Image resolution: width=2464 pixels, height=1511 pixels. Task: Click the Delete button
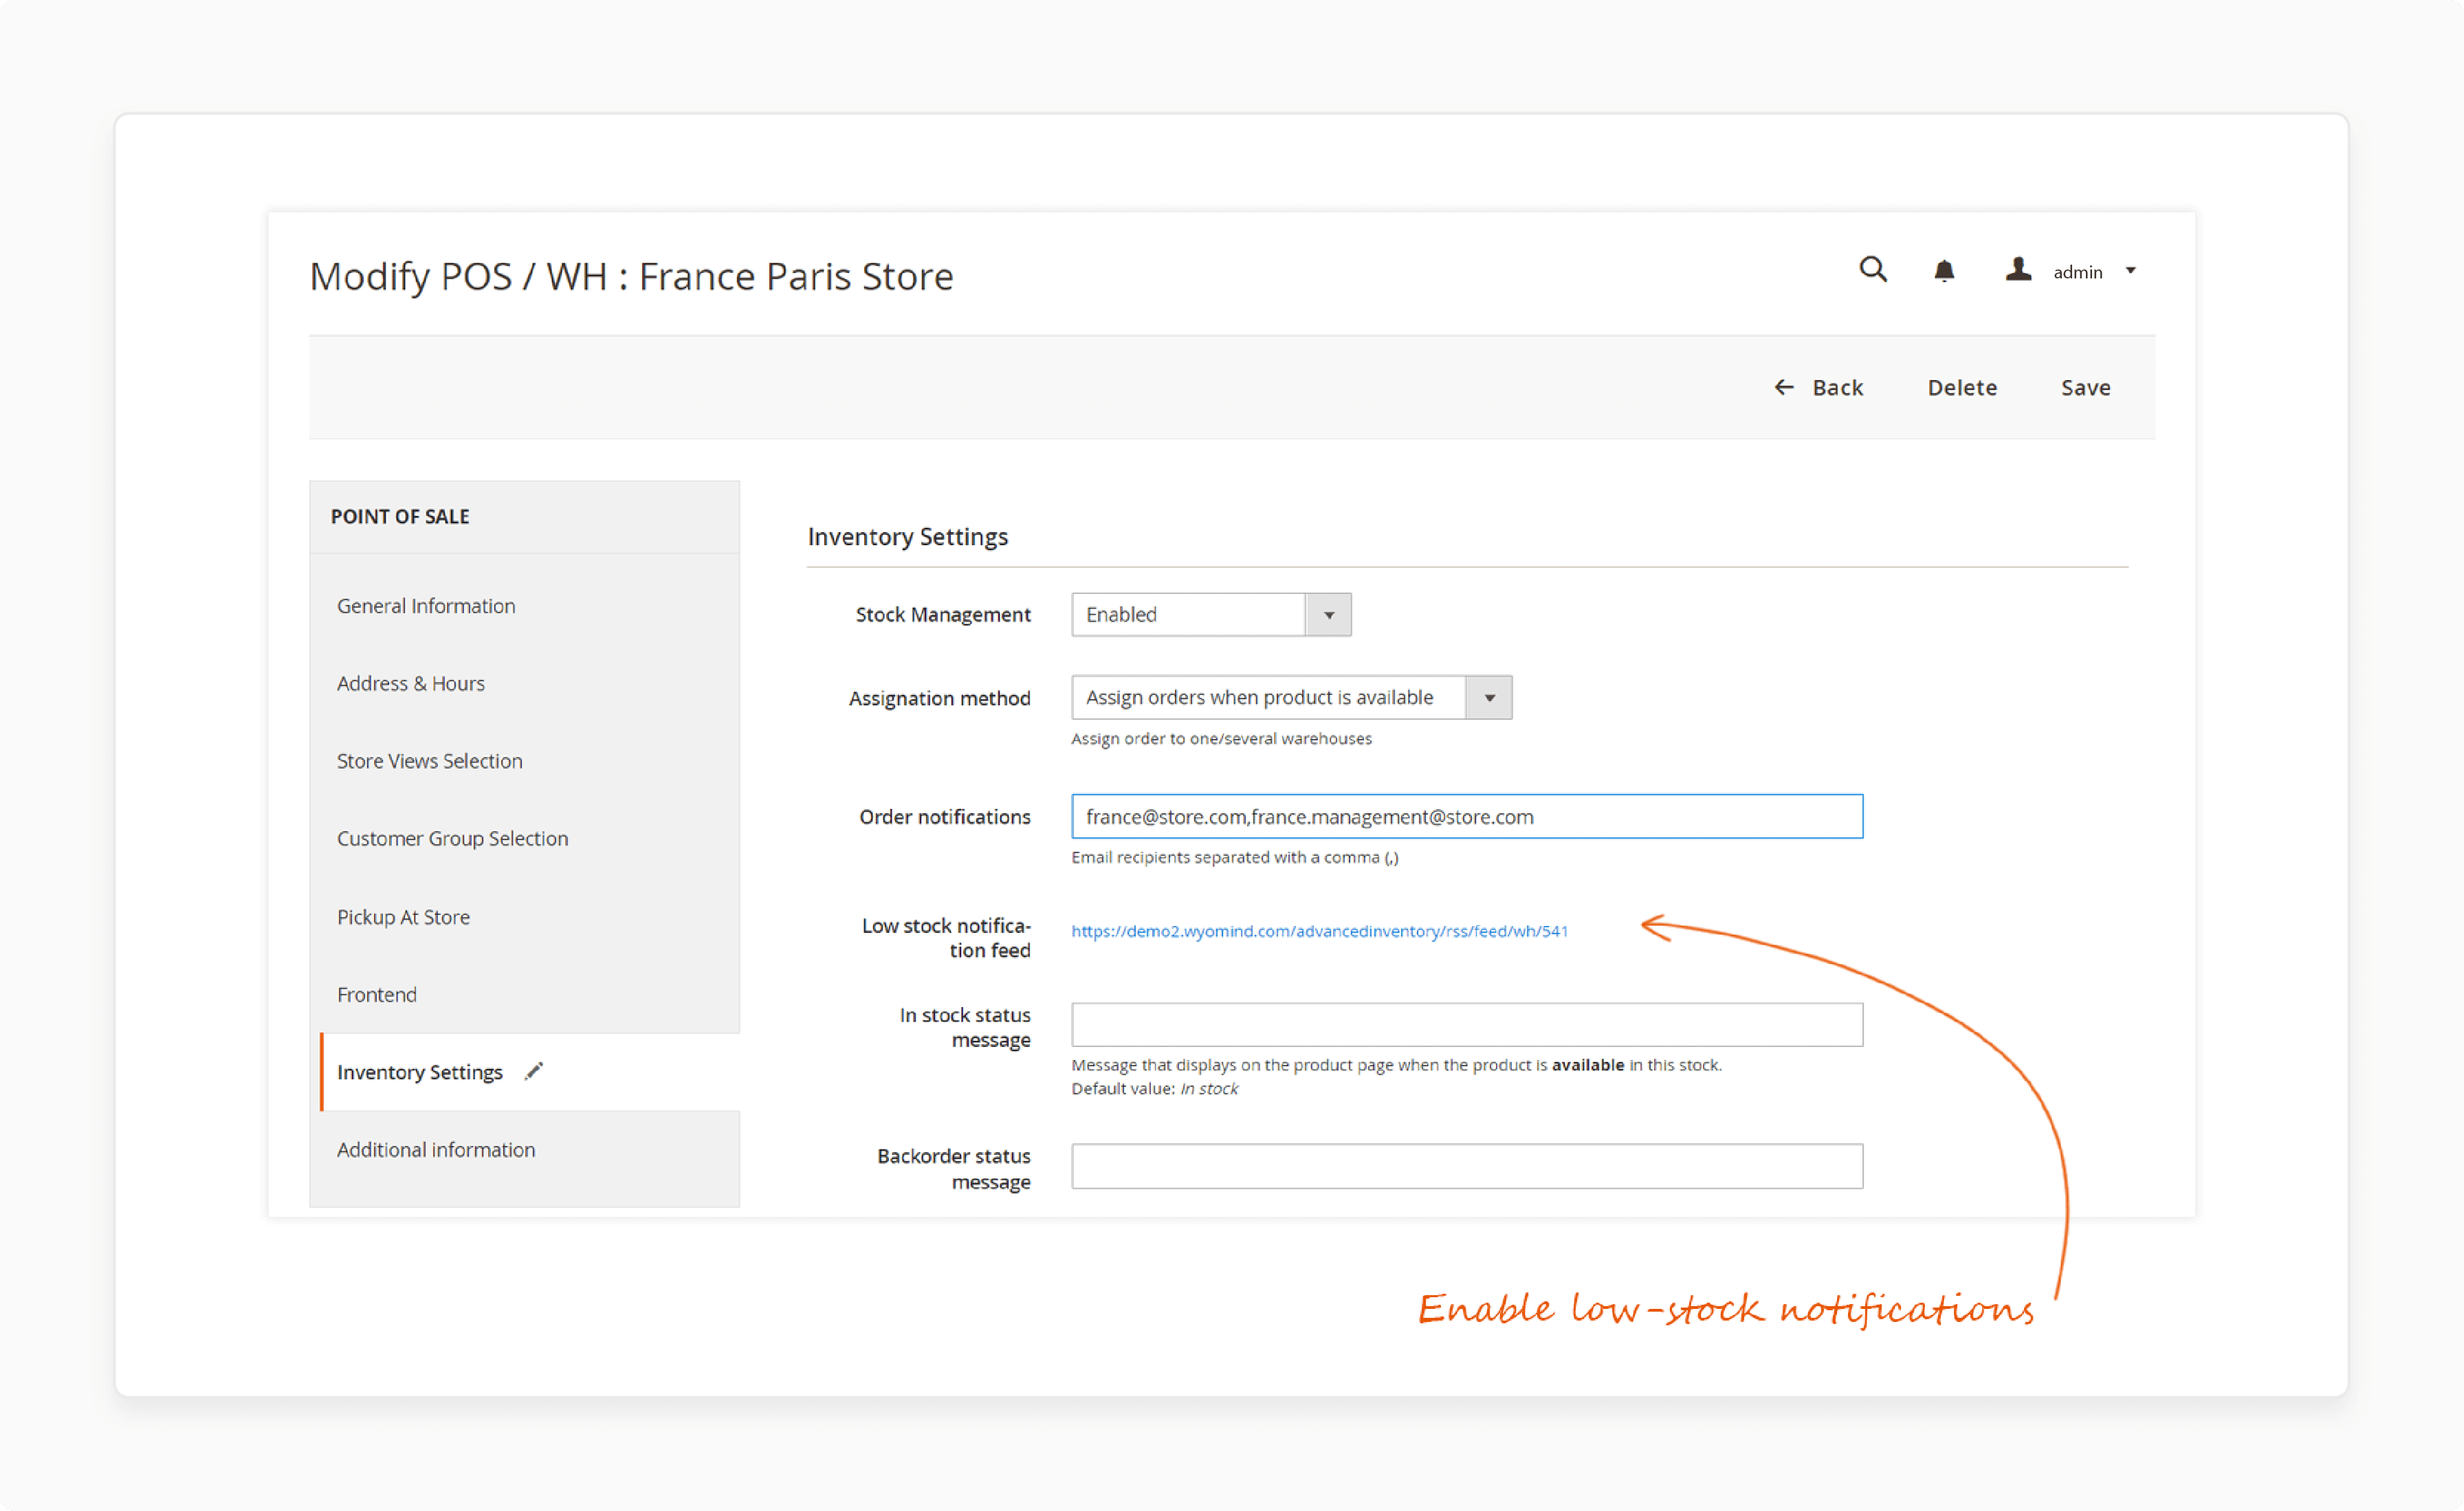click(1961, 388)
